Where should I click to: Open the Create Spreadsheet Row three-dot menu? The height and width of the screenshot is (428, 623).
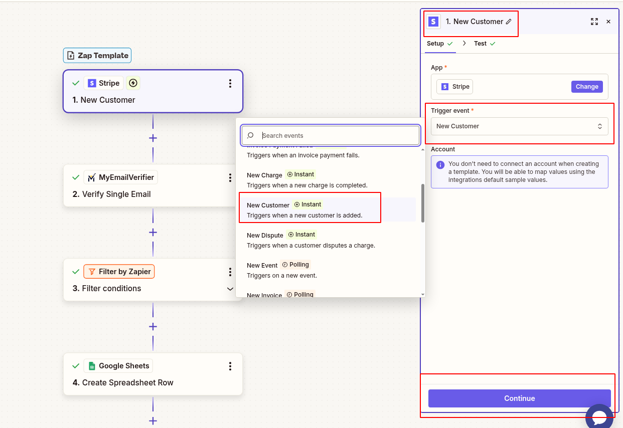point(230,366)
